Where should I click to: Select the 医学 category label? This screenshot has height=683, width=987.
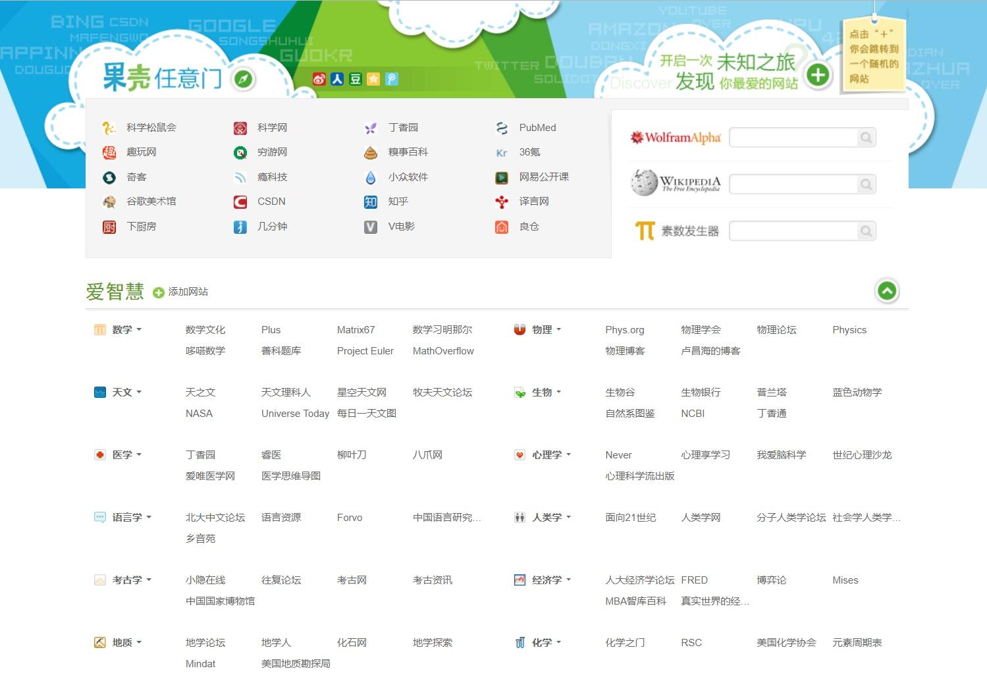tap(121, 454)
